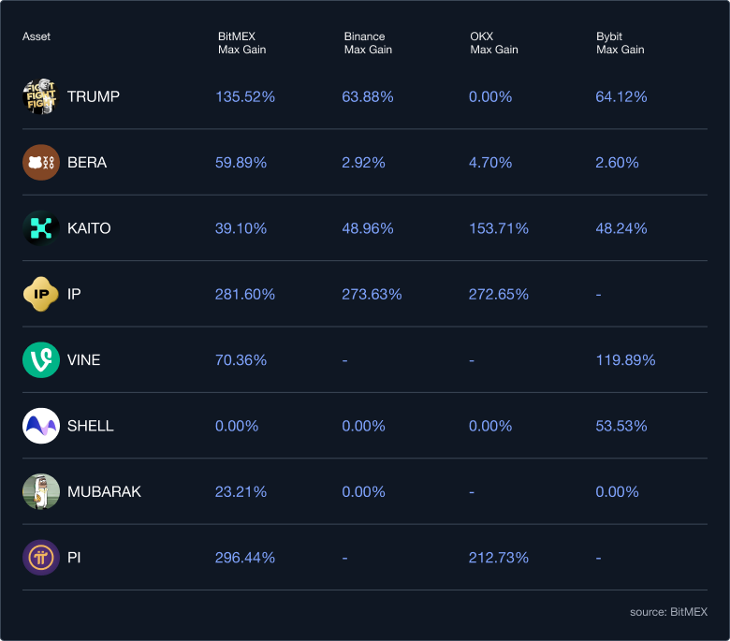This screenshot has height=641, width=730.
Task: Click the OKX Max Gain header
Action: 493,43
